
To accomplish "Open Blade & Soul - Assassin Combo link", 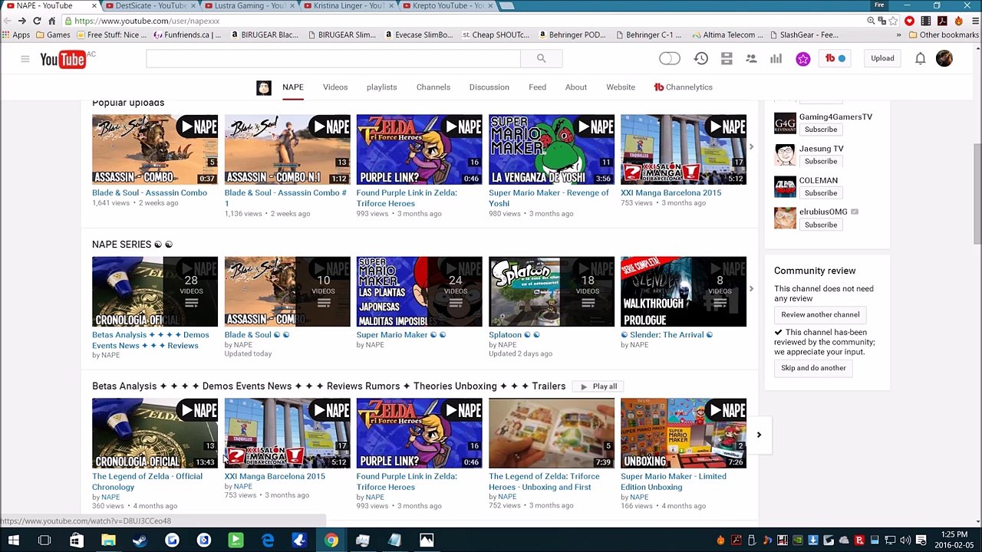I will [150, 192].
